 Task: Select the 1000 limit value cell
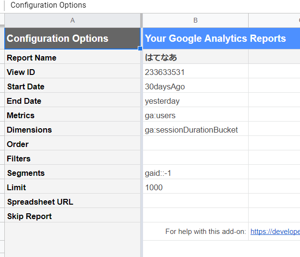(195, 186)
